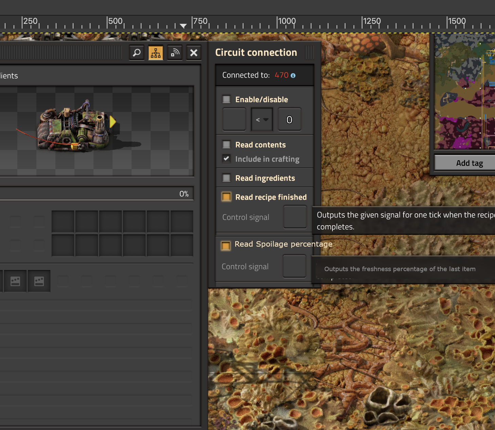The image size is (495, 430).
Task: Click the Read Spoilage percentage label
Action: tap(284, 244)
